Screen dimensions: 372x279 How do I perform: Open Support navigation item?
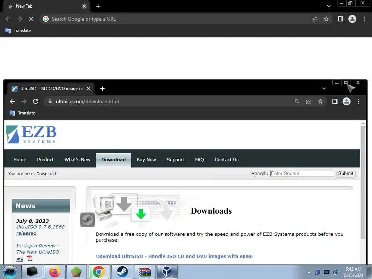175,160
